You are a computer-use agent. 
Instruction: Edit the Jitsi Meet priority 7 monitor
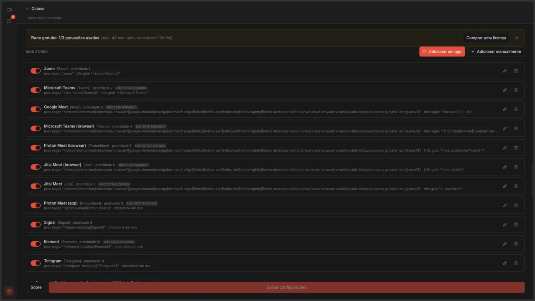(x=505, y=186)
